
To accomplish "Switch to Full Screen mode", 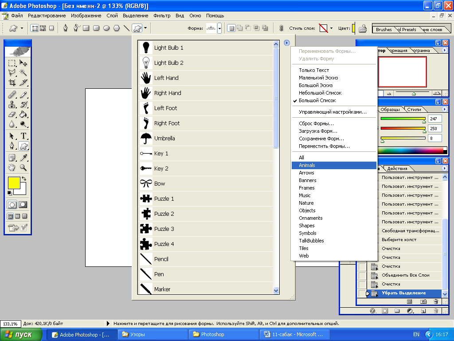I will tap(25, 216).
